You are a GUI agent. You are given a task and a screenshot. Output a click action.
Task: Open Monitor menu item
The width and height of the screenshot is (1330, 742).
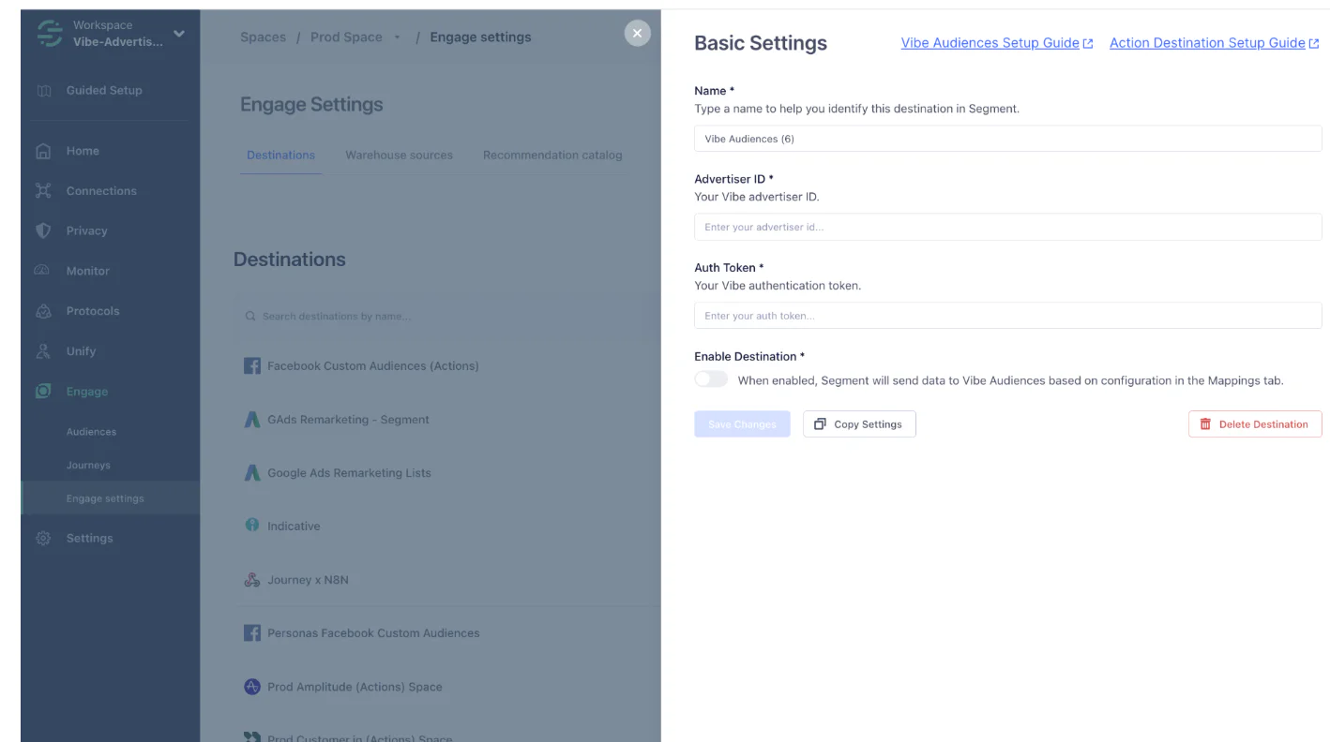click(x=88, y=271)
